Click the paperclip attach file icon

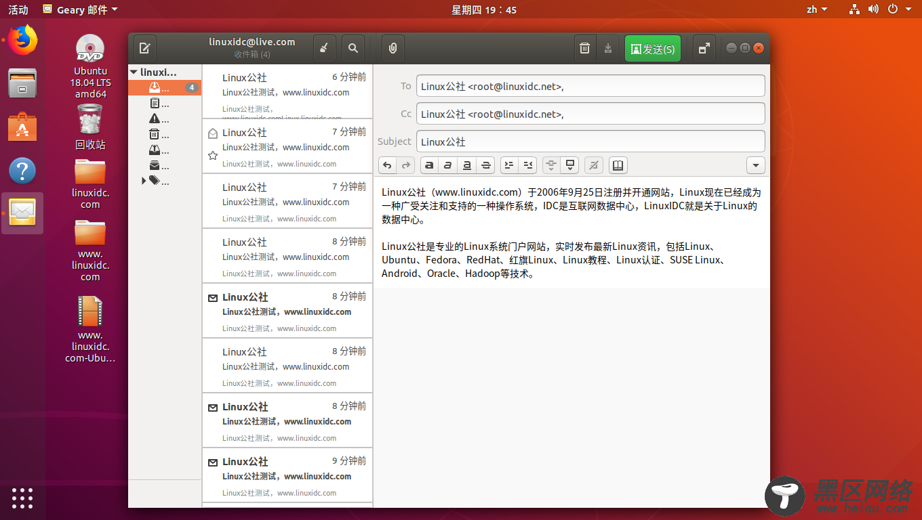click(393, 49)
